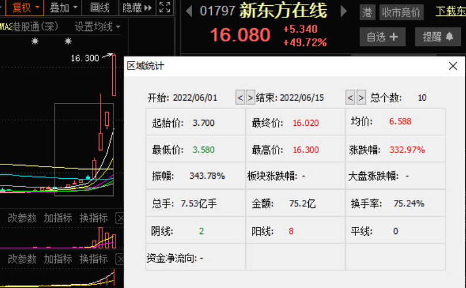Click the 总个数 value 10
The image size is (466, 288).
coord(422,98)
